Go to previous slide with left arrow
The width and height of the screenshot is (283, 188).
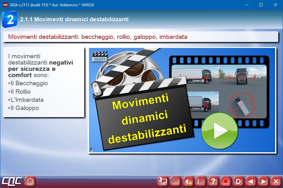click(251, 181)
